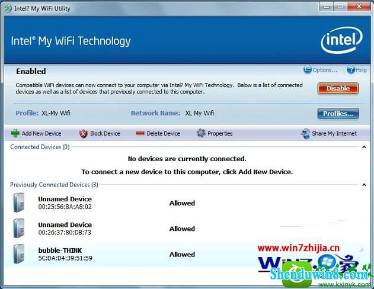Click the Add New Device label
The height and width of the screenshot is (289, 374).
pyautogui.click(x=41, y=133)
